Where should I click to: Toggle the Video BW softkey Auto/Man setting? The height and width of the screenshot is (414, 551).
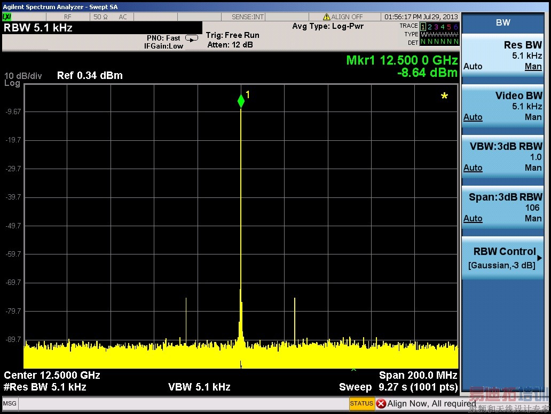502,107
